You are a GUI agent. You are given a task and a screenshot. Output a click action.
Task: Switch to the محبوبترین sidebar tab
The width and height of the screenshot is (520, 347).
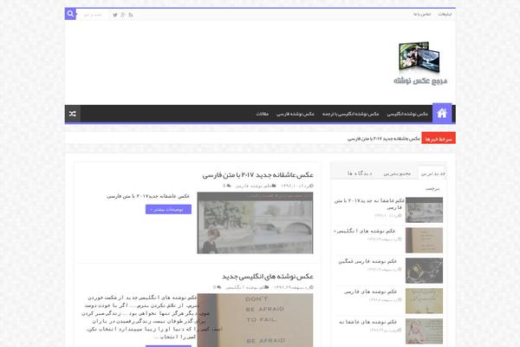click(x=397, y=173)
